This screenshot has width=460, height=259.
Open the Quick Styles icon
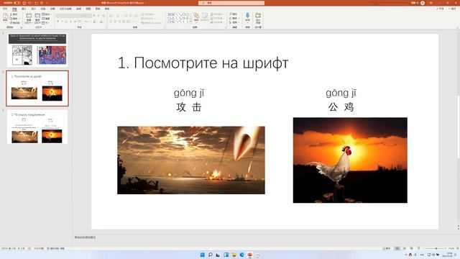tap(204, 15)
